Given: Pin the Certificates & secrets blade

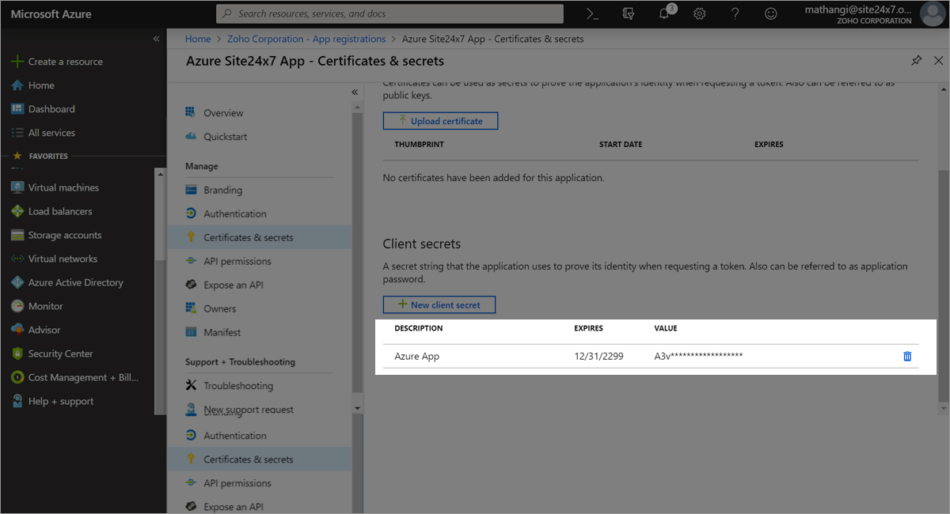Looking at the screenshot, I should point(917,60).
